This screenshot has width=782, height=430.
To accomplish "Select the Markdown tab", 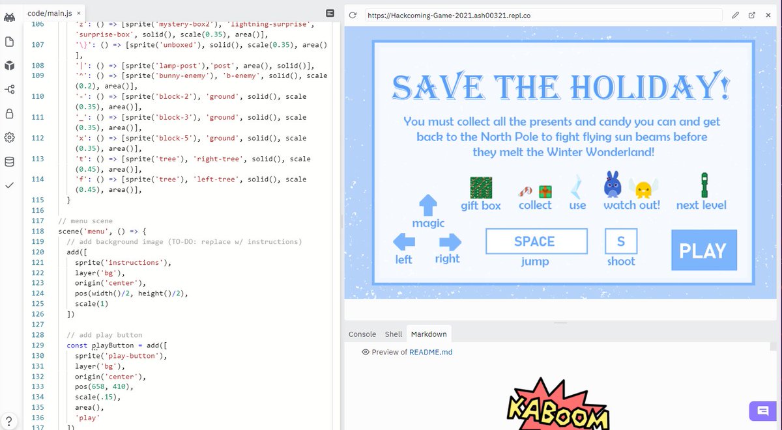I will click(x=429, y=334).
